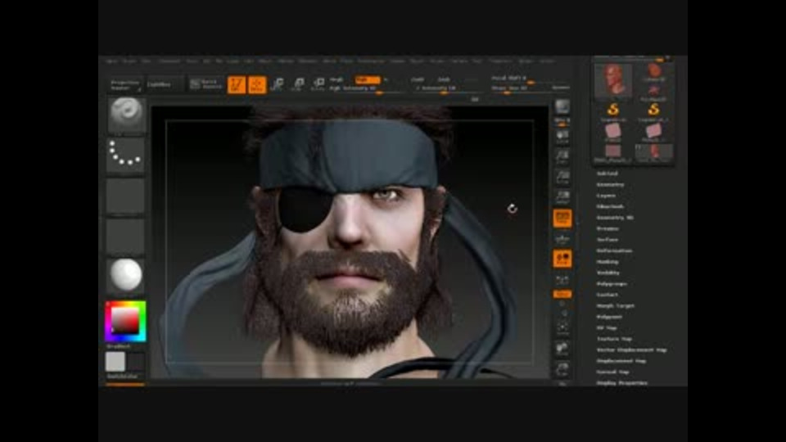Screen dimensions: 786x442
Task: Expand the Deformation section
Action: [614, 250]
